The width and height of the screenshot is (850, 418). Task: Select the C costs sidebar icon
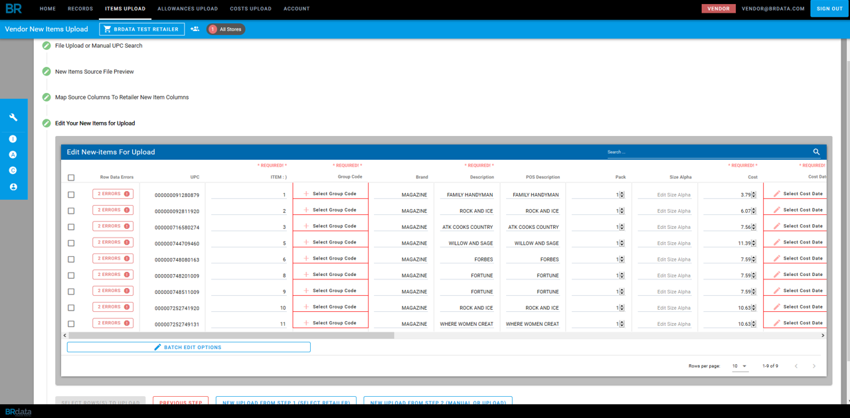(x=13, y=171)
